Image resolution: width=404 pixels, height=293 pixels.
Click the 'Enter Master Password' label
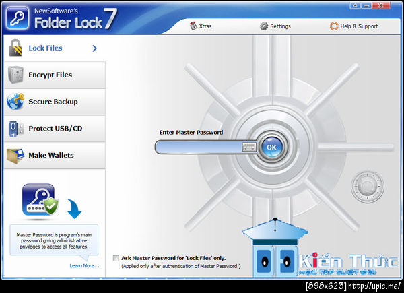[191, 133]
